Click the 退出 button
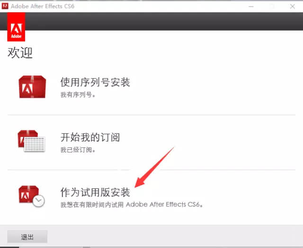The image size is (303, 248). click(27, 237)
